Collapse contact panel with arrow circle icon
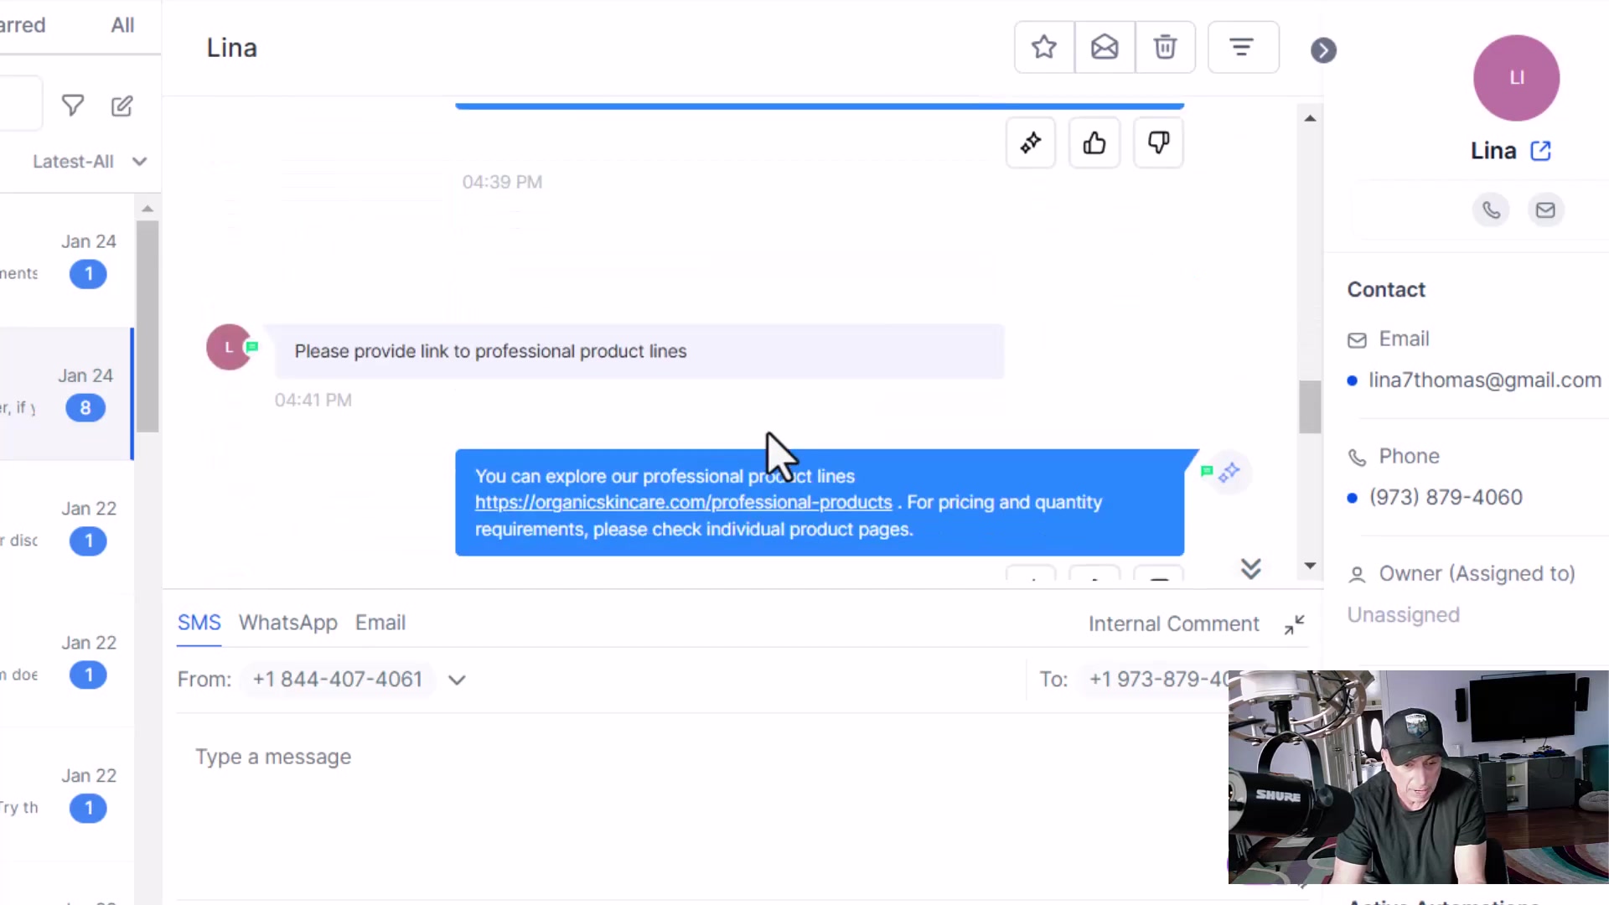 pos(1323,50)
